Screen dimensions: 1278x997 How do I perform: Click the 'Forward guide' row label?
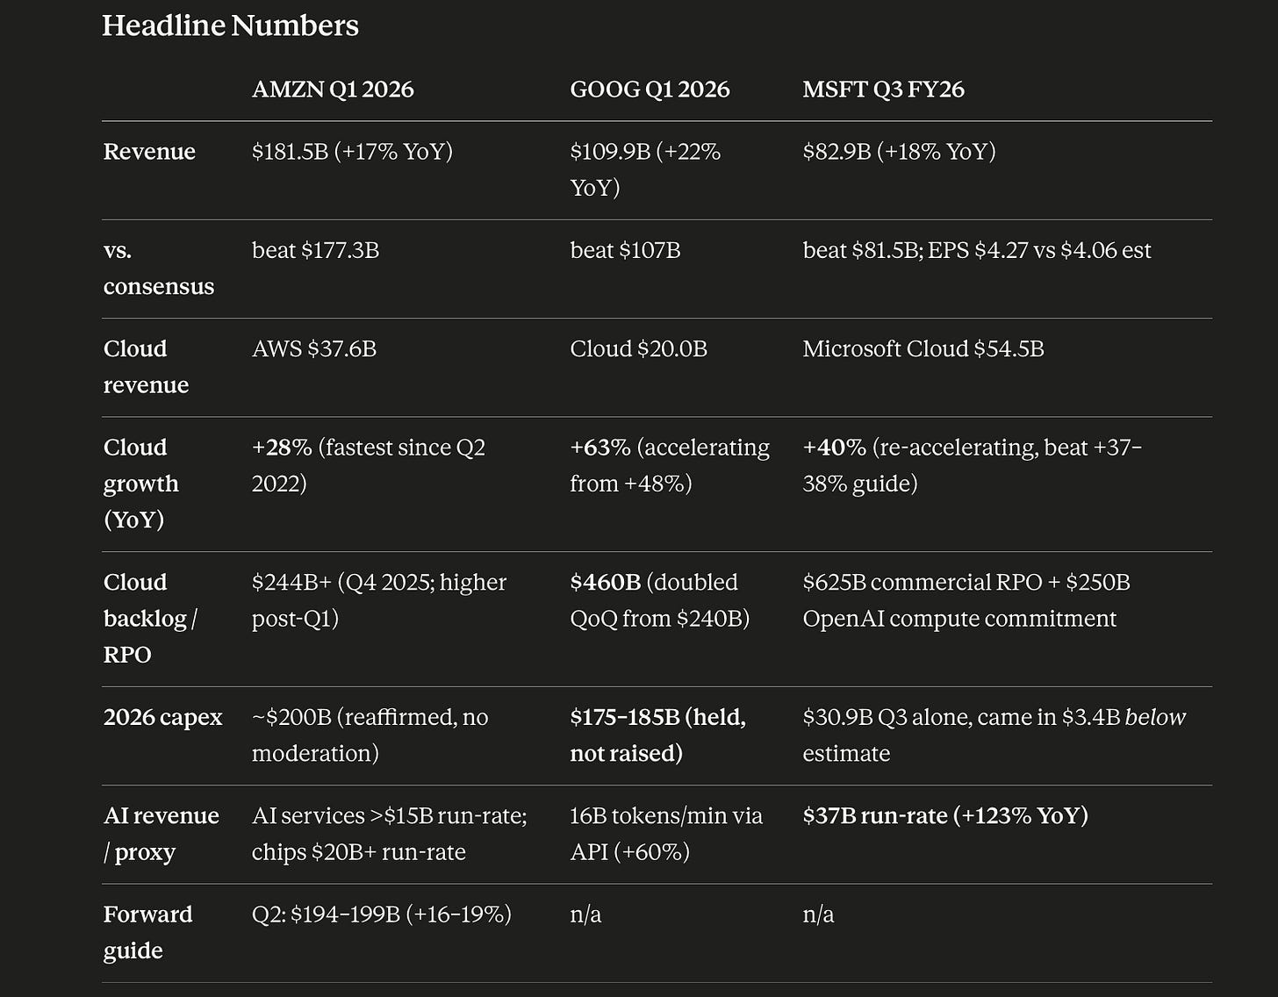click(147, 932)
